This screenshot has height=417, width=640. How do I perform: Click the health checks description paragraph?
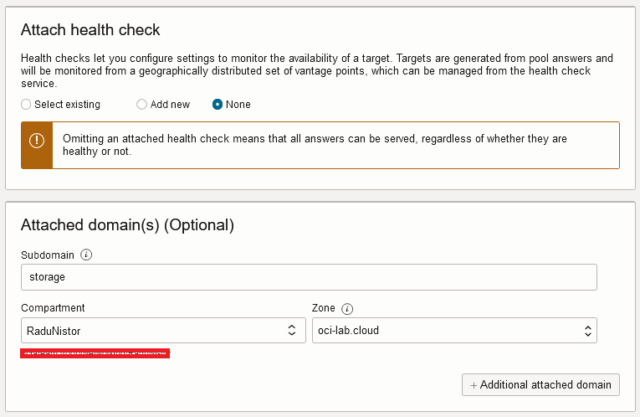click(x=316, y=71)
